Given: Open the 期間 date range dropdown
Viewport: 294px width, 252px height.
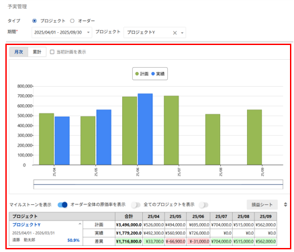Looking at the screenshot, I should tap(62, 32).
